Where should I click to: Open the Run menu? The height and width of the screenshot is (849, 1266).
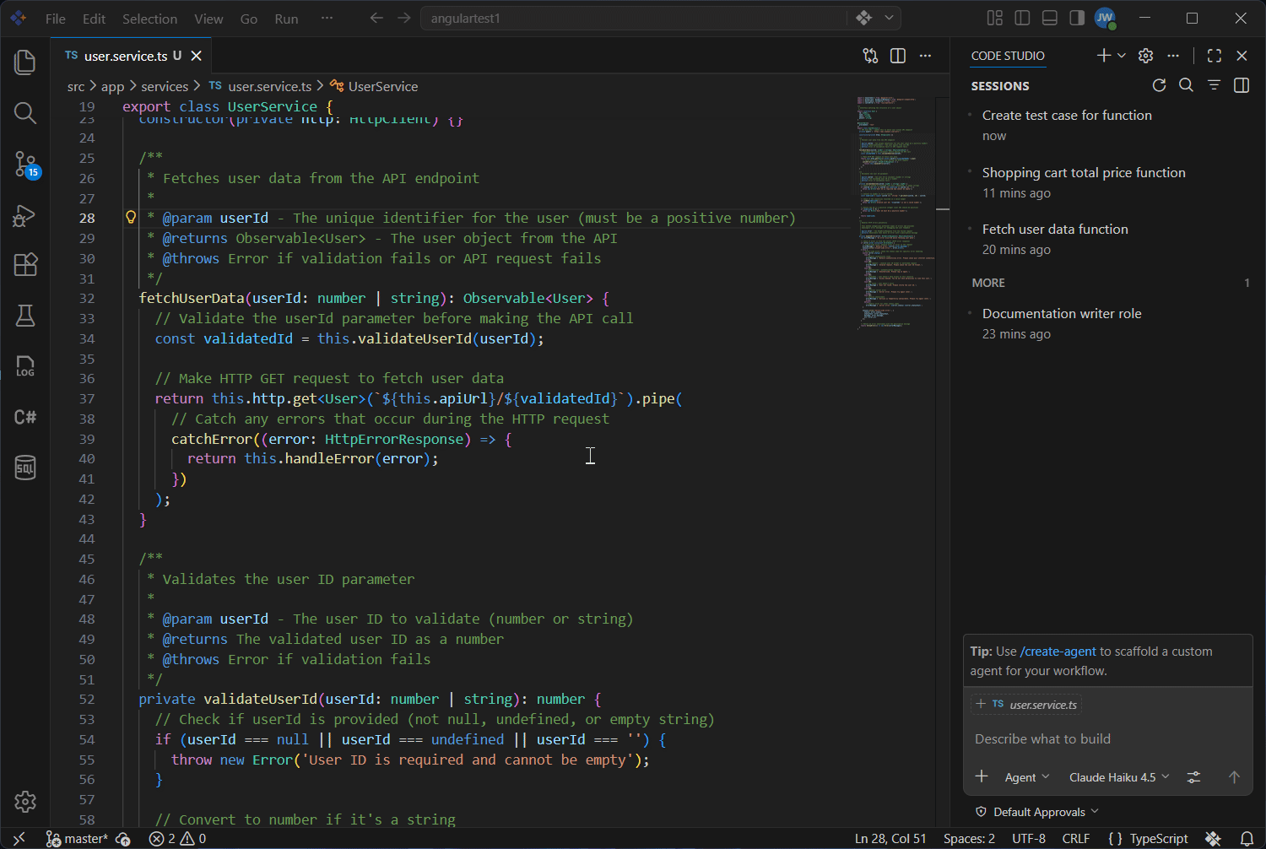tap(286, 19)
